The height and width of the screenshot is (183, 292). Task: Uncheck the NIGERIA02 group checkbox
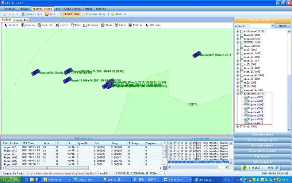(242, 94)
